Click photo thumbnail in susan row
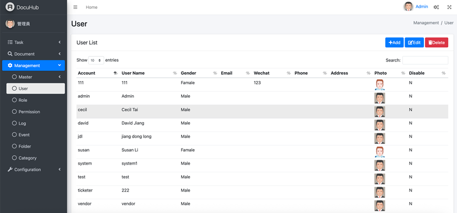The image size is (457, 213). pos(380,152)
